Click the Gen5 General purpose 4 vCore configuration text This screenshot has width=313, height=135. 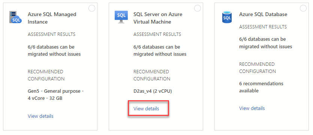pyautogui.click(x=56, y=95)
